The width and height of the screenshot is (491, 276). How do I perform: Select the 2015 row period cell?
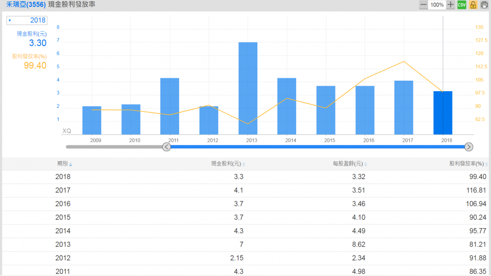tap(63, 217)
